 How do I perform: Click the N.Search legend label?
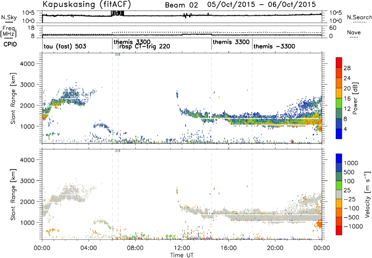[x=359, y=17]
